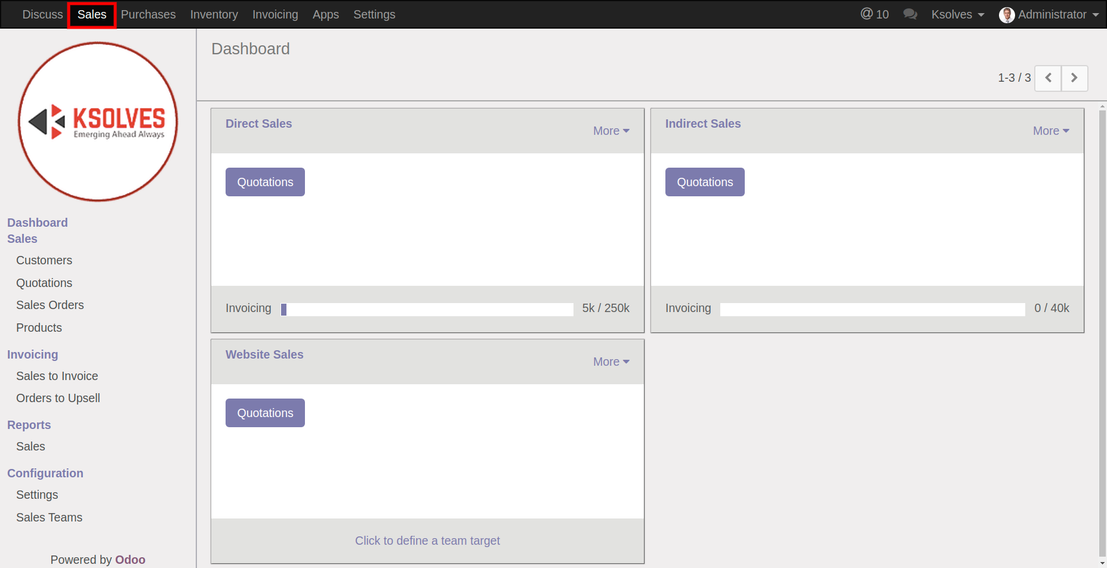Click the @ 10 mentions indicator

(x=874, y=14)
